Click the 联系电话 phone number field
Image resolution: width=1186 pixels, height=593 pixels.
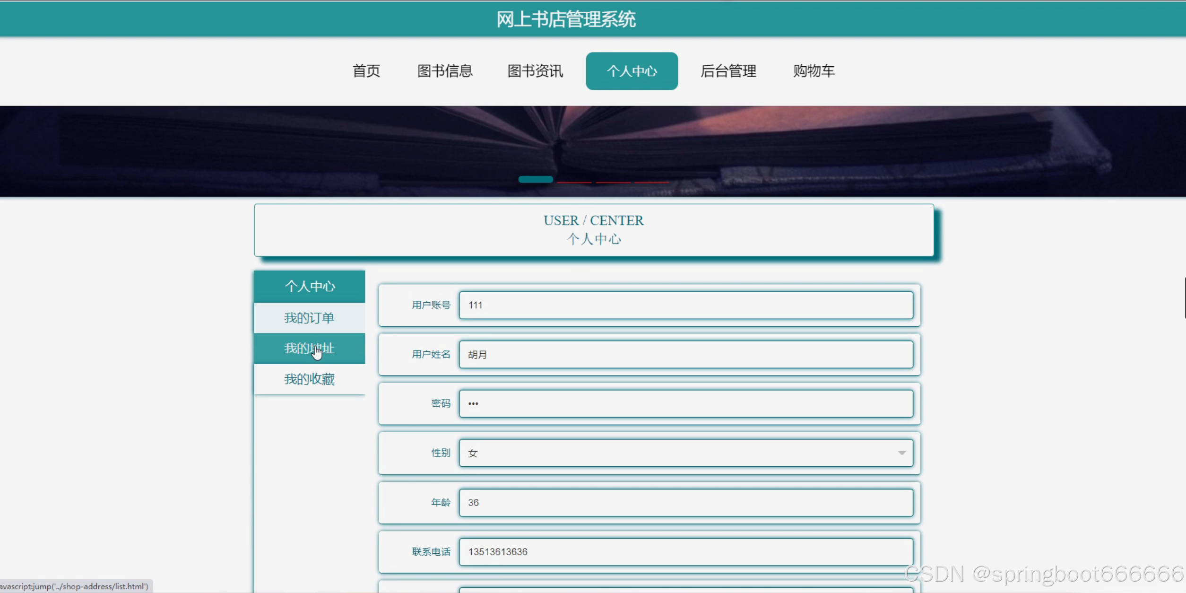click(x=685, y=552)
